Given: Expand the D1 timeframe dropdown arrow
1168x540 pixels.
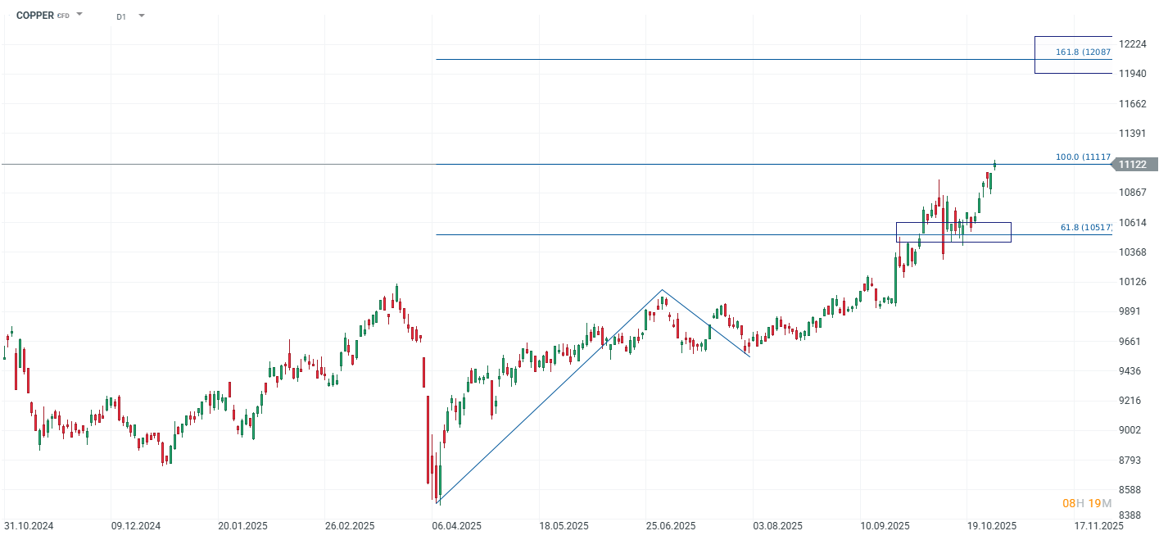Looking at the screenshot, I should point(142,16).
